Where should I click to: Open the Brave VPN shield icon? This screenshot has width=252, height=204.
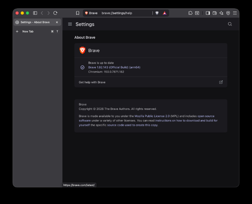228,13
